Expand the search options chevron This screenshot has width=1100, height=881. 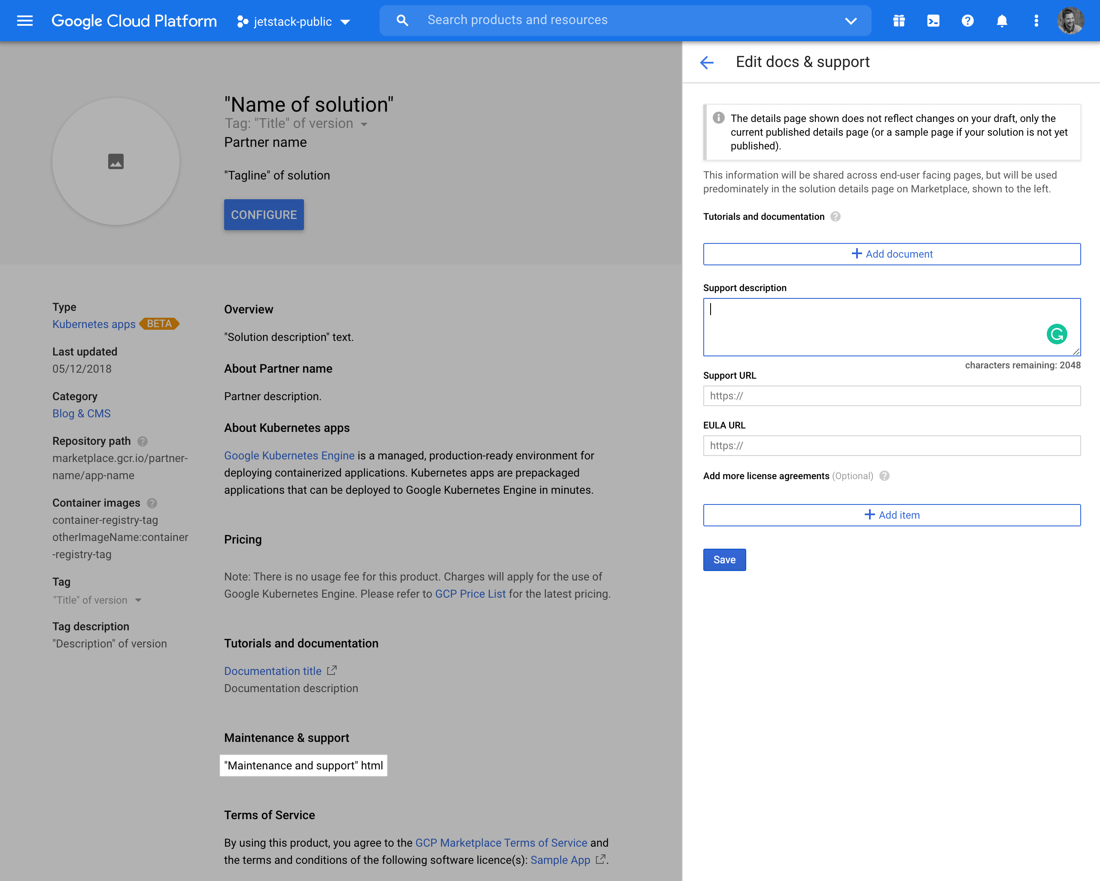point(851,21)
